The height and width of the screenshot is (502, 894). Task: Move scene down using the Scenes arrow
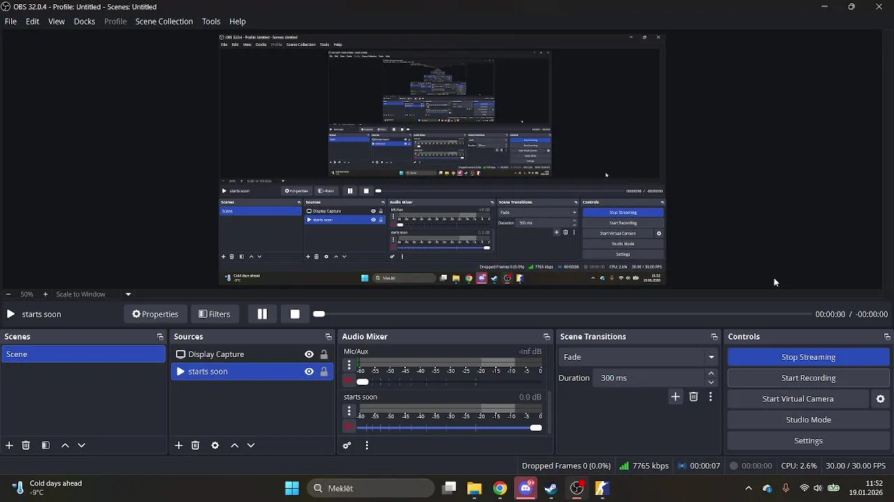pyautogui.click(x=81, y=446)
